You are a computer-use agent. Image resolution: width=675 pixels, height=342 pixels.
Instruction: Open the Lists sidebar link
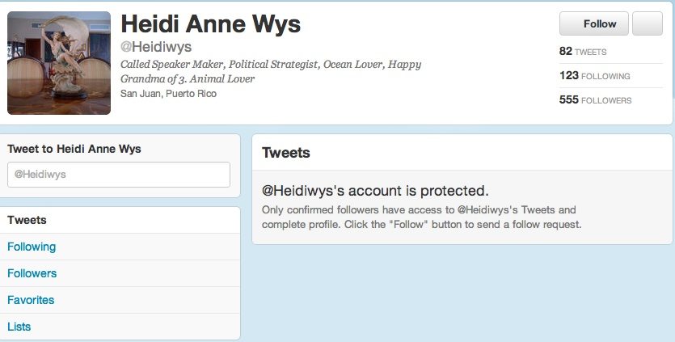120,327
